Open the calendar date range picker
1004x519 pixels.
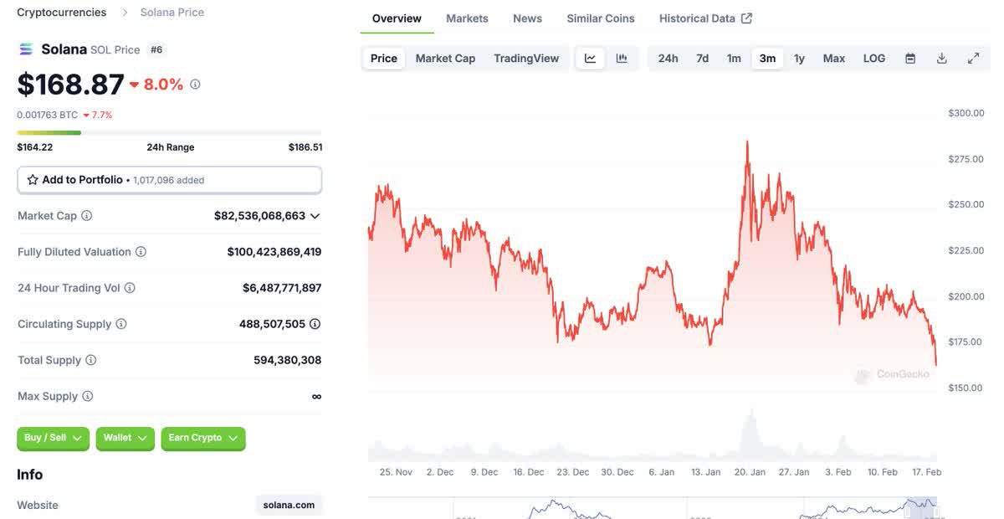910,59
